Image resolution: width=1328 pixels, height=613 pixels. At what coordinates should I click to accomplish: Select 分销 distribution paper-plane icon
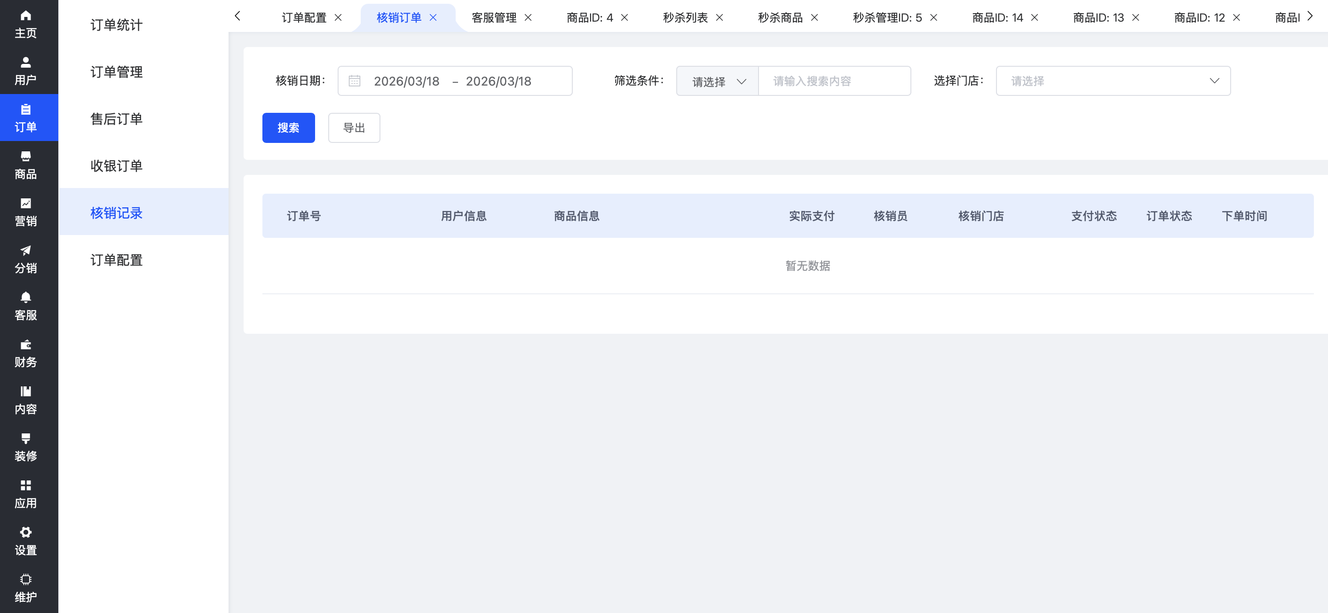25,251
